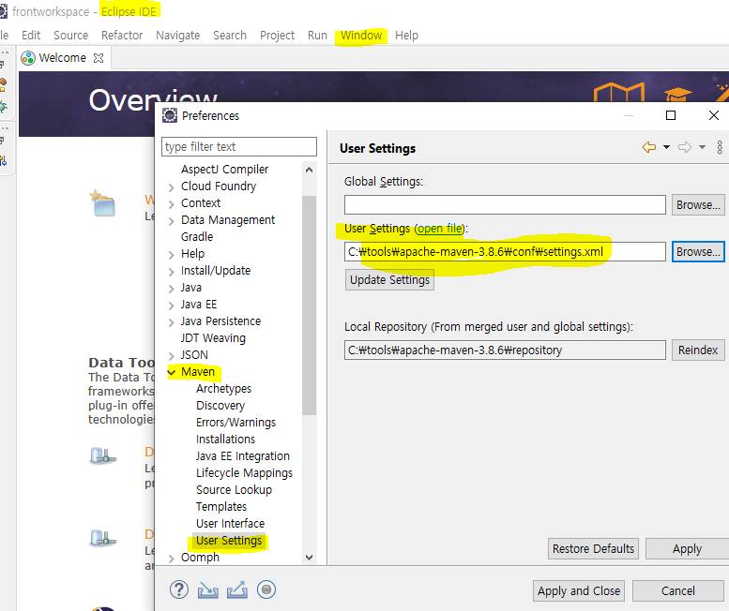Open the Search menu
Viewport: 729px width, 611px height.
(230, 36)
